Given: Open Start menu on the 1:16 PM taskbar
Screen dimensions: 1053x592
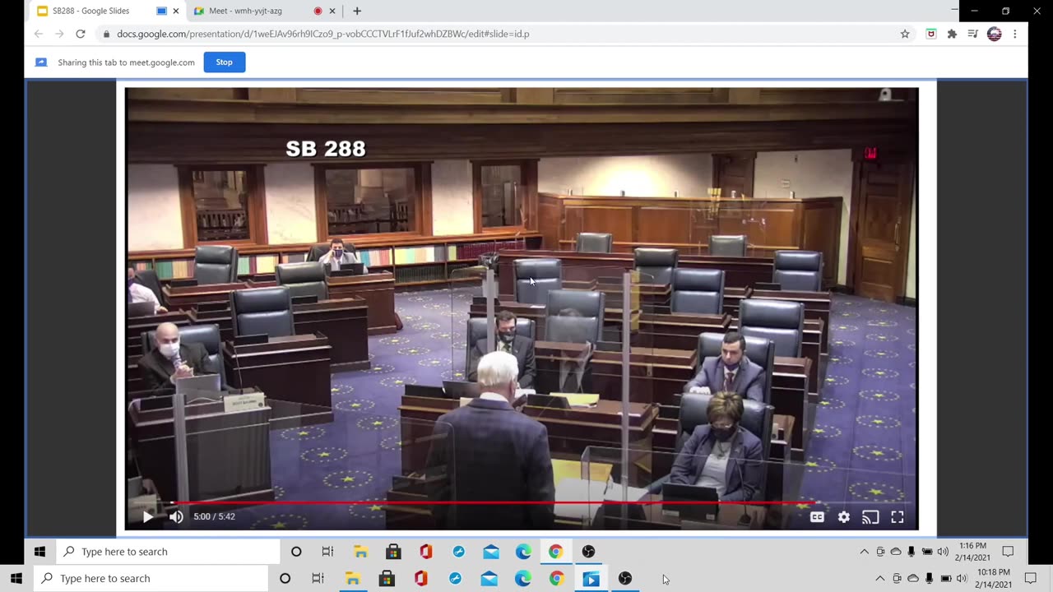Looking at the screenshot, I should [x=39, y=552].
